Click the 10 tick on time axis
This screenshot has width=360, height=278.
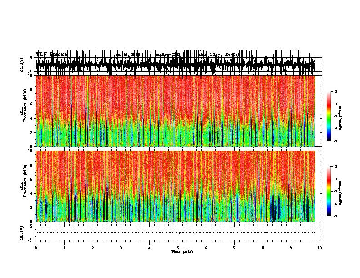click(320, 248)
